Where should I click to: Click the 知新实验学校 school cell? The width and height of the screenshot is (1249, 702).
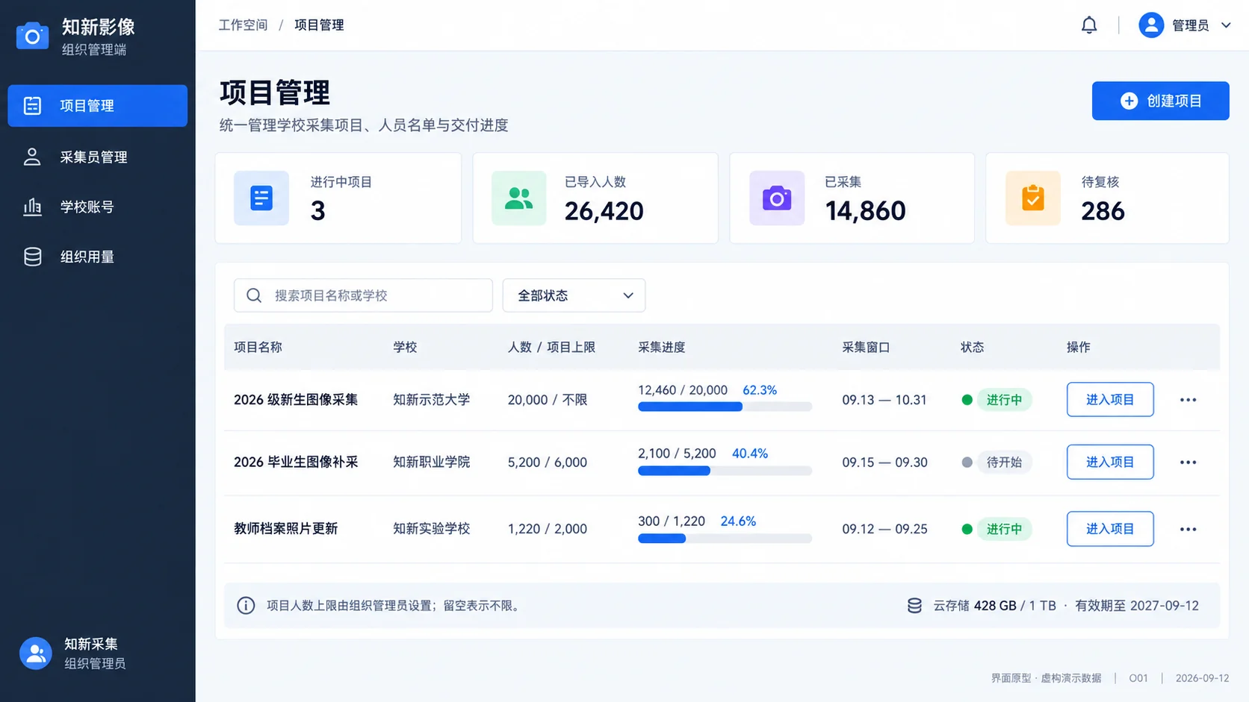[x=432, y=529]
